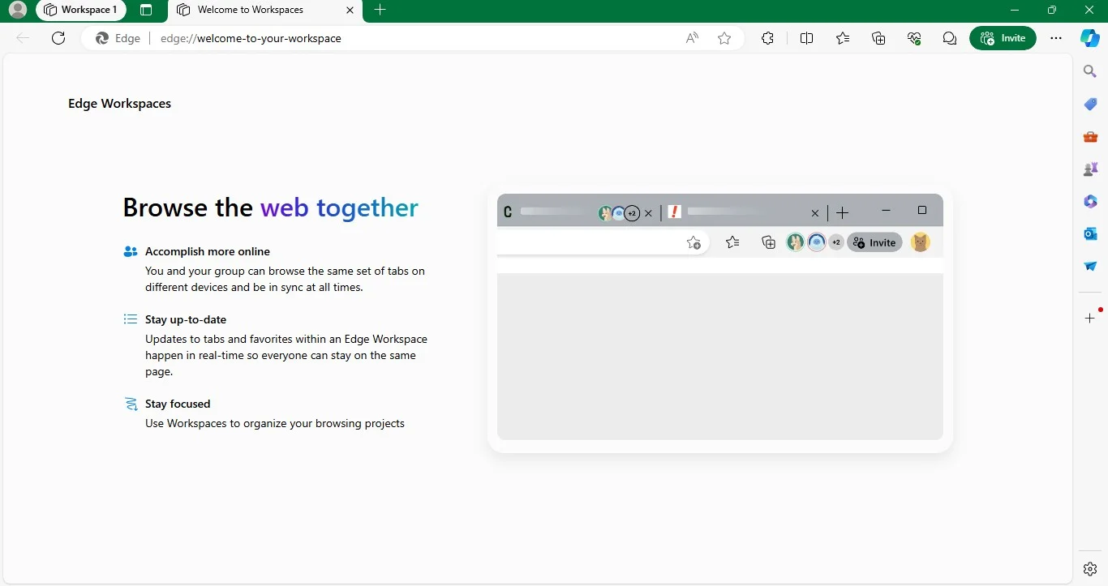Open Browser essentials heart icon

click(914, 38)
